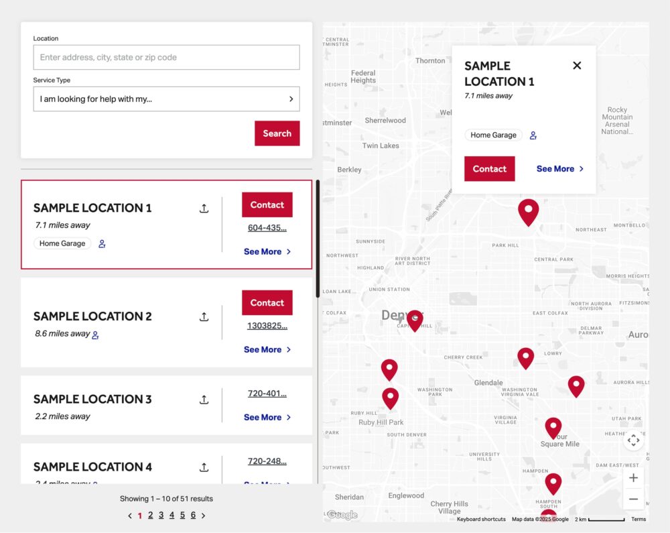The width and height of the screenshot is (670, 533).
Task: Click the share icon for Sample Location 2
Action: 204,317
